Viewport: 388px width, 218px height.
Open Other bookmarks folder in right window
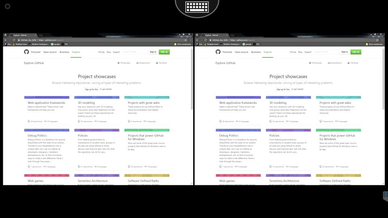[x=374, y=44]
